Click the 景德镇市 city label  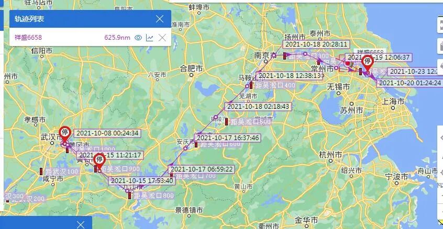(x=189, y=210)
